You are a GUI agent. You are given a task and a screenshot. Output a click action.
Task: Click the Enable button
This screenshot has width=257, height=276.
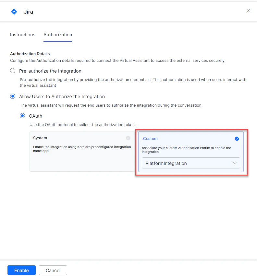(x=21, y=270)
